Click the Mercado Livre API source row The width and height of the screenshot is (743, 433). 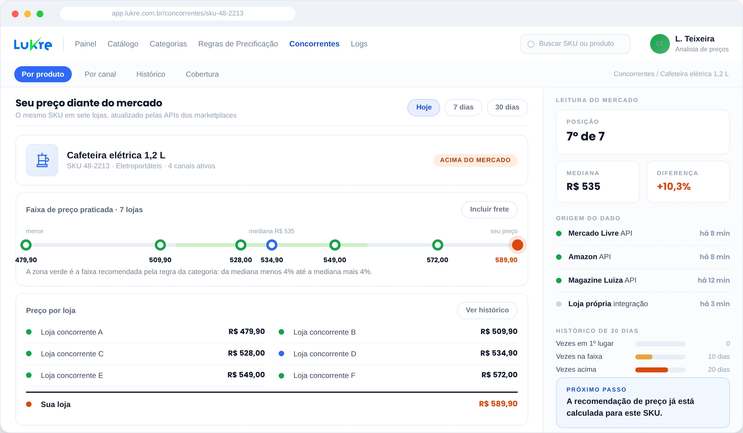coord(643,234)
